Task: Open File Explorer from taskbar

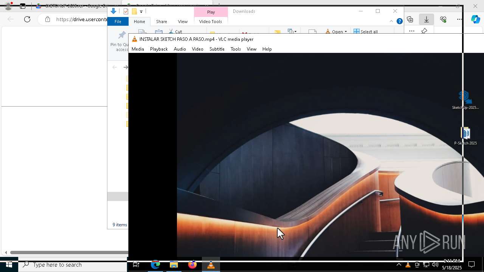Action: coord(174,265)
